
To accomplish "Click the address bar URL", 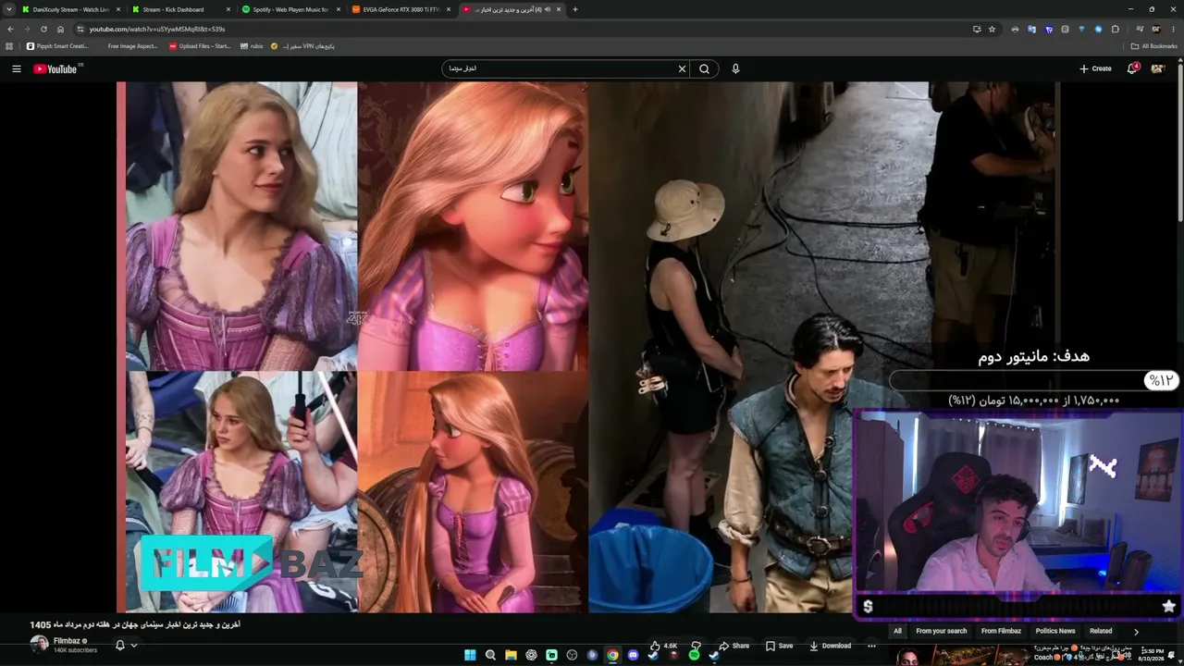I will tap(157, 29).
